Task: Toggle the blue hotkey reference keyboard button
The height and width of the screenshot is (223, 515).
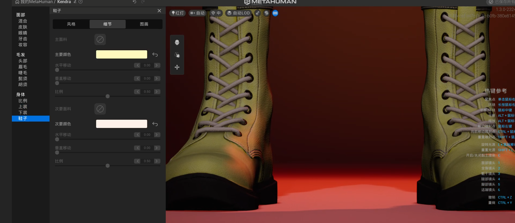Action: point(275,13)
